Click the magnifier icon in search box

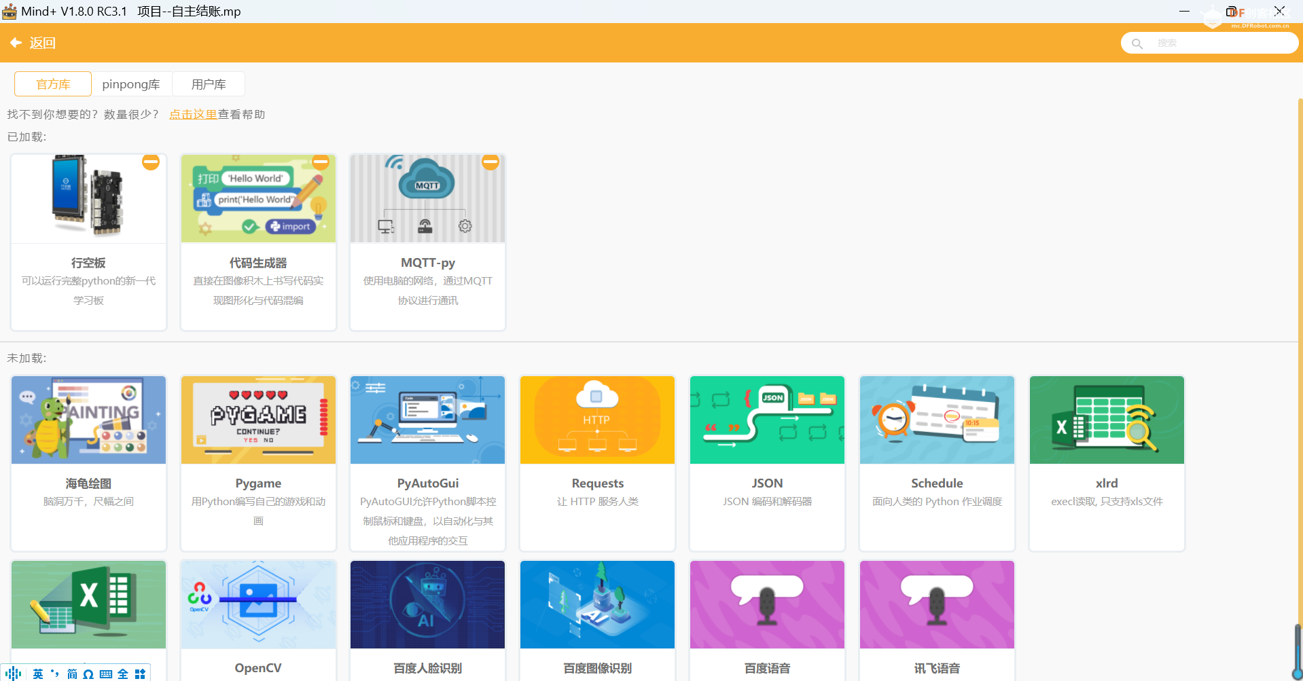click(x=1137, y=43)
